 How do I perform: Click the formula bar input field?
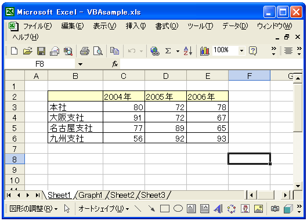click(x=211, y=64)
